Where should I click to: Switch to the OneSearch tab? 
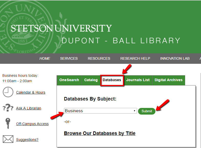tap(69, 80)
